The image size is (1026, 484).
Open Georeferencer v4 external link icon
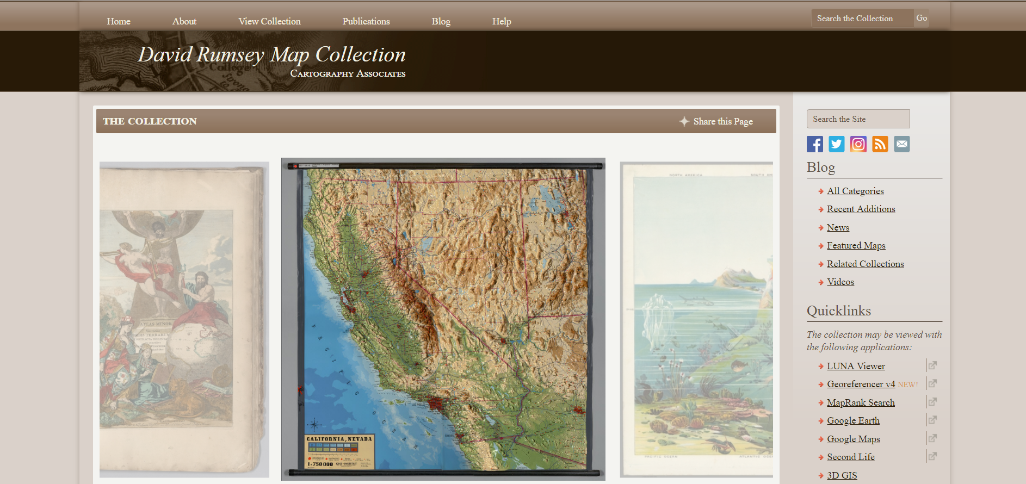[932, 383]
